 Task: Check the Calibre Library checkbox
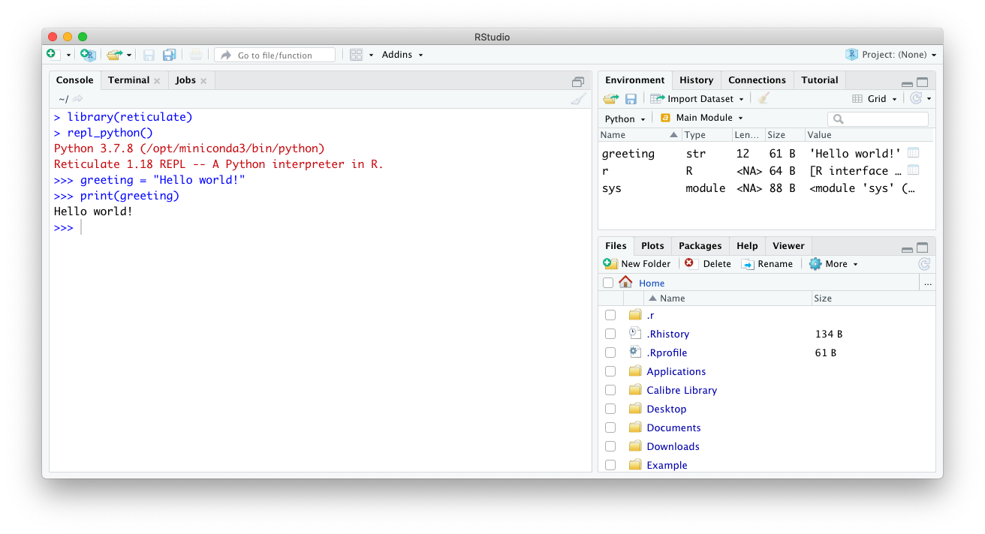[x=610, y=390]
